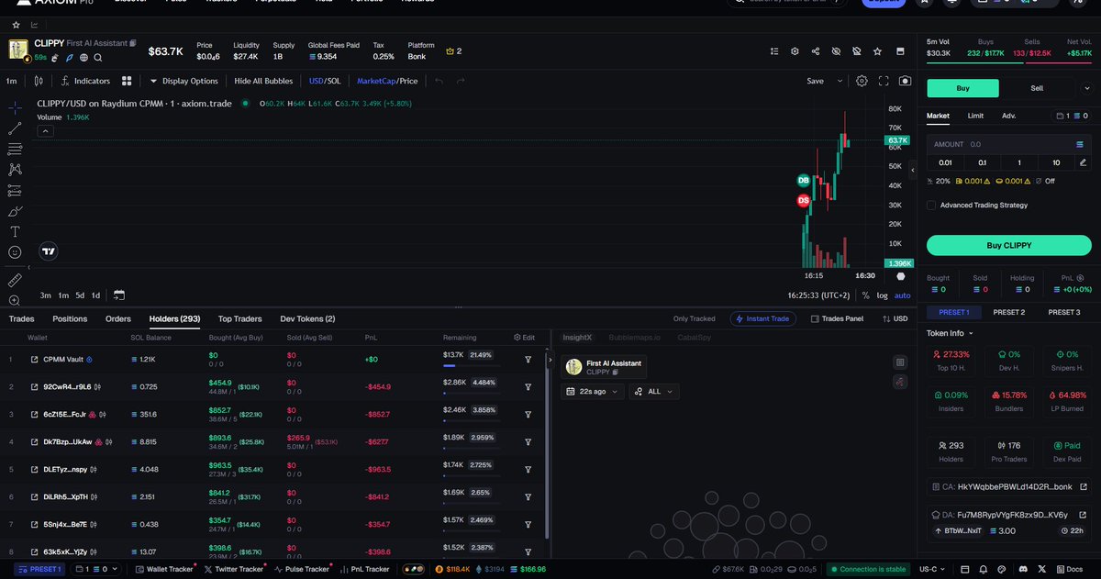Collapse the right trading panel arrow
This screenshot has width=1101, height=579.
pyautogui.click(x=913, y=171)
